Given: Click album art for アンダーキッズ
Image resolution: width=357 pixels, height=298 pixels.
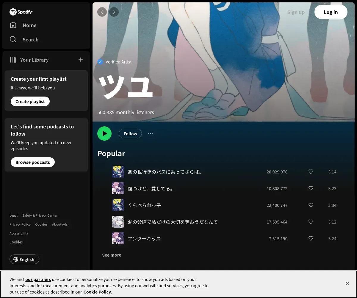Looking at the screenshot, I should point(118,239).
